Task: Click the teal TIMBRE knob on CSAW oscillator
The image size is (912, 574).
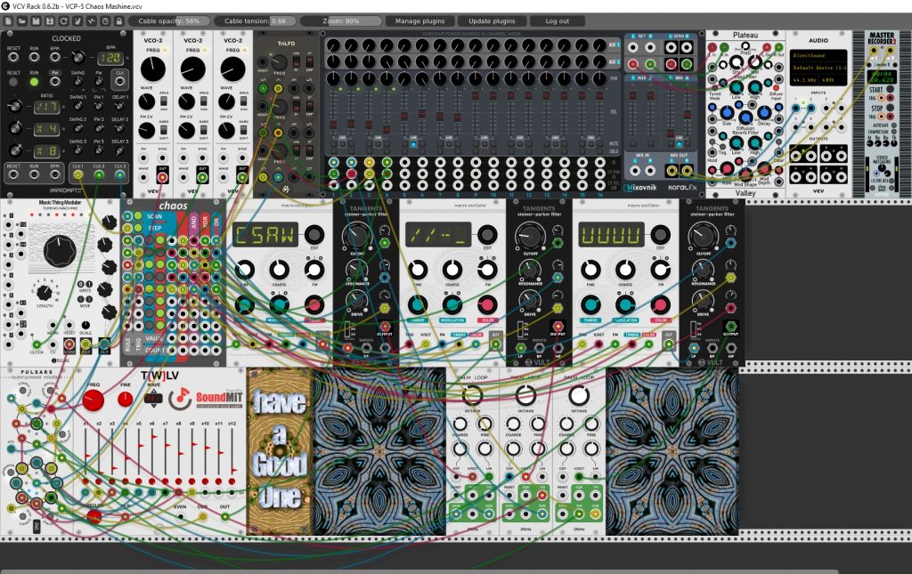Action: coord(245,304)
